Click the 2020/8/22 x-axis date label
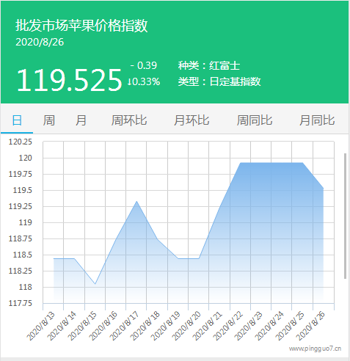 tap(228, 326)
